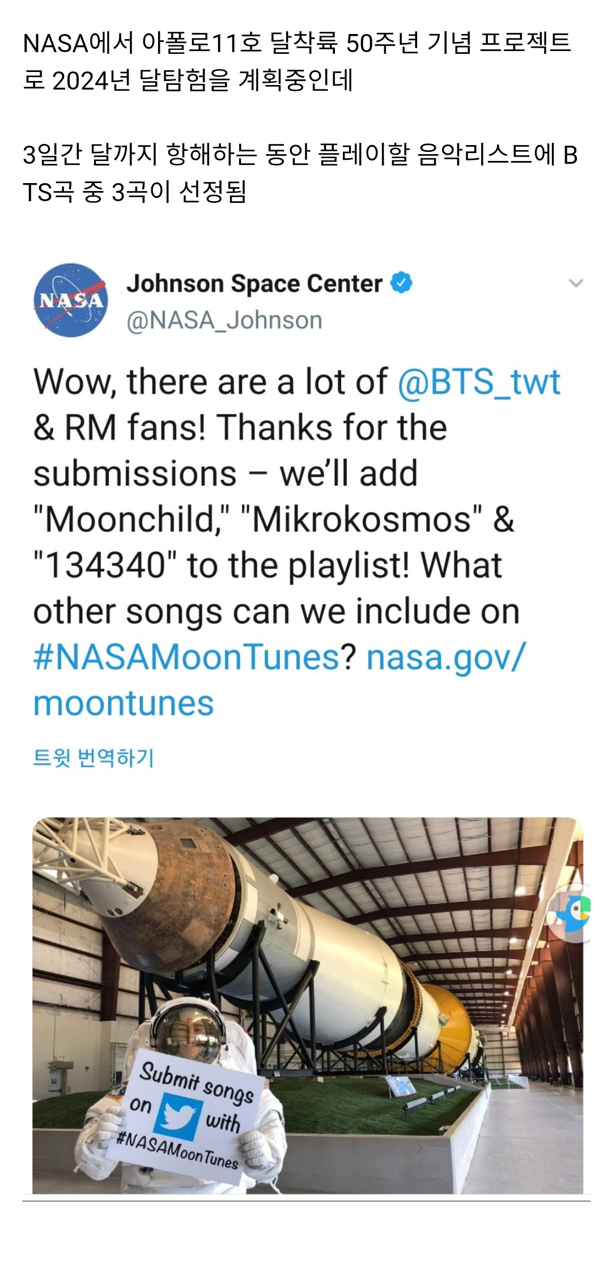The height and width of the screenshot is (1286, 612).
Task: Tap the blue #NASAMoonTunes hashtag in tweet text
Action: [x=186, y=657]
